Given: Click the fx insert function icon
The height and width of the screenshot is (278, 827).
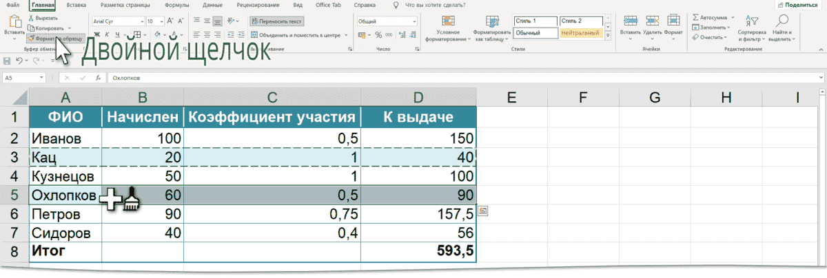Looking at the screenshot, I should point(99,78).
